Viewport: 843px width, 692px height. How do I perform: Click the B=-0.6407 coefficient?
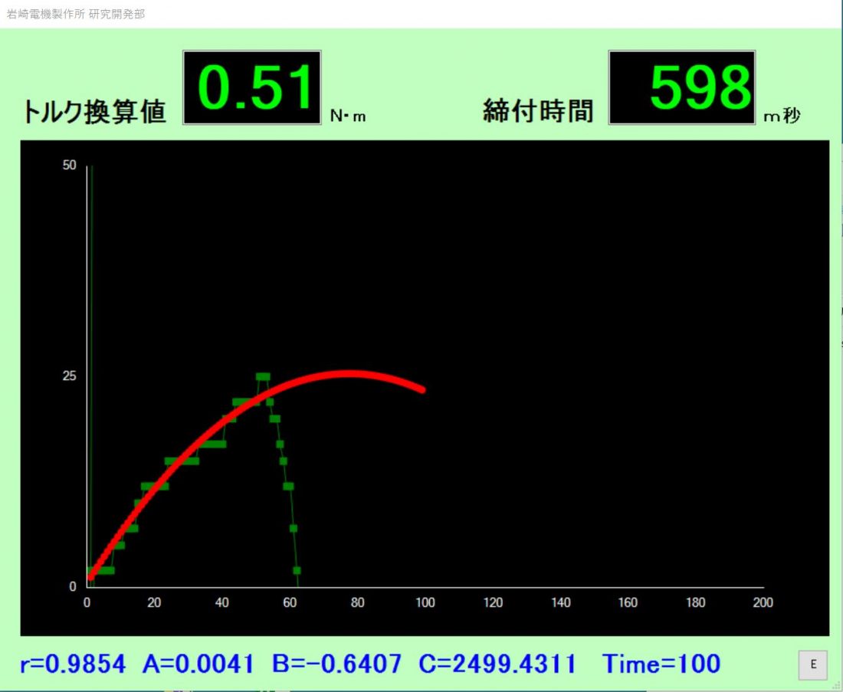(336, 664)
